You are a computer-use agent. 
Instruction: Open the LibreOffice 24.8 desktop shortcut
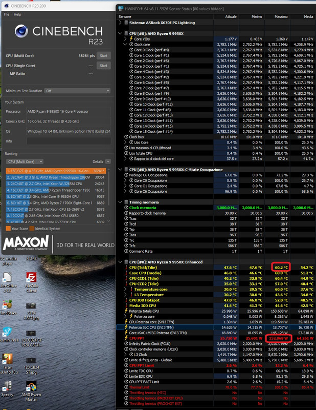coord(7,282)
